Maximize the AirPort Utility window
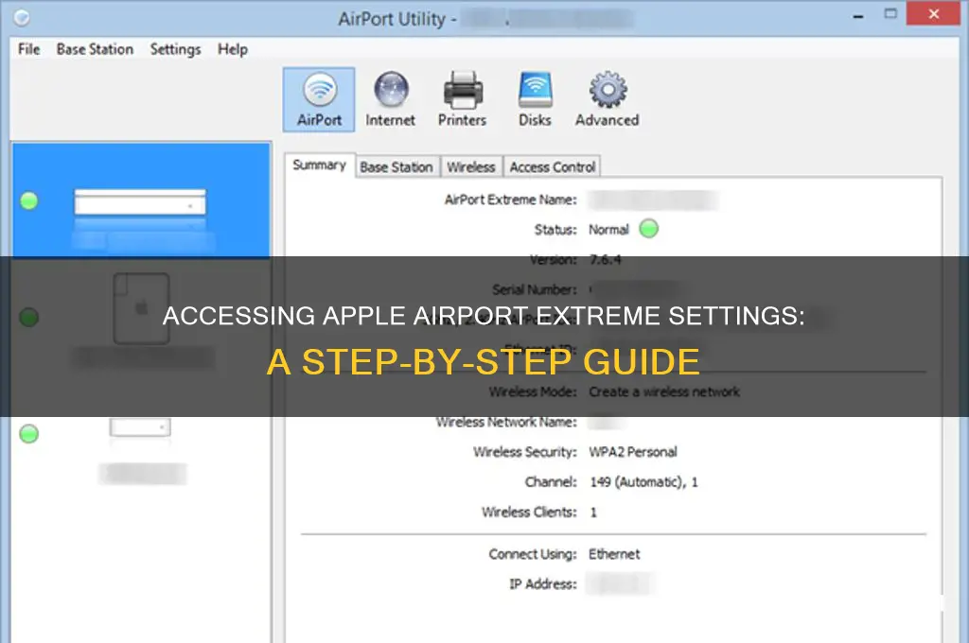Viewport: 969px width, 643px height. (890, 13)
